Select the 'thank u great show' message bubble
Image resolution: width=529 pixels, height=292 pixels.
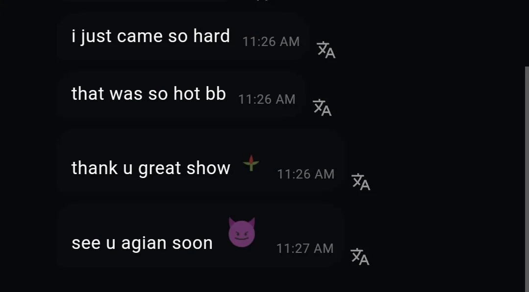(x=201, y=161)
